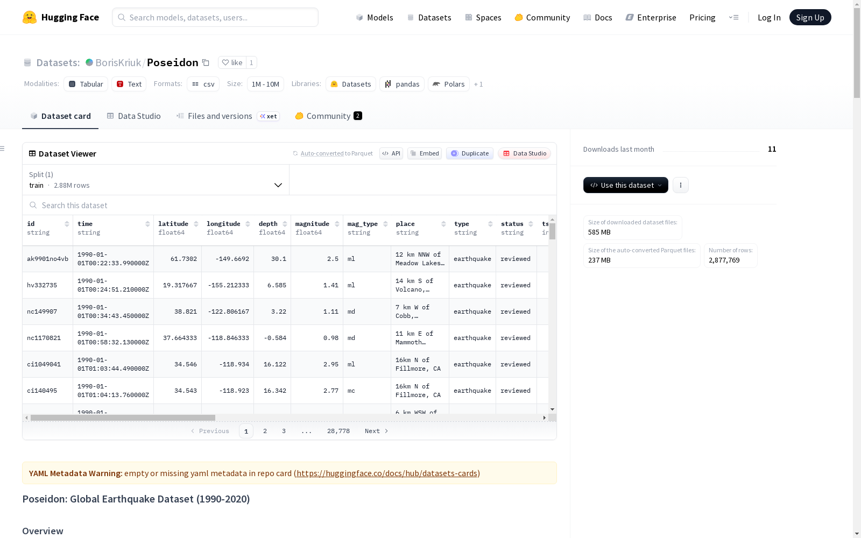861x538 pixels.
Task: Filter by Datasets library tag
Action: coord(351,84)
